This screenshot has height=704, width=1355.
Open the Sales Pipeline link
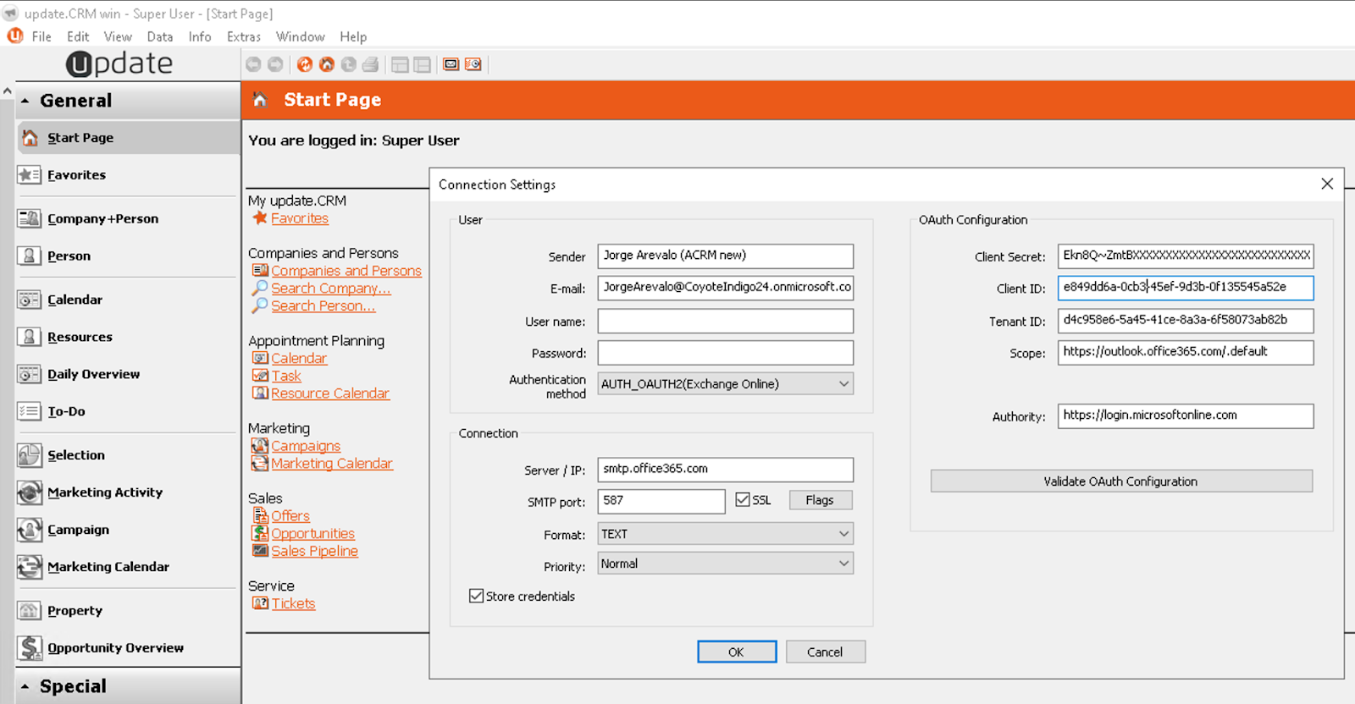pos(314,551)
